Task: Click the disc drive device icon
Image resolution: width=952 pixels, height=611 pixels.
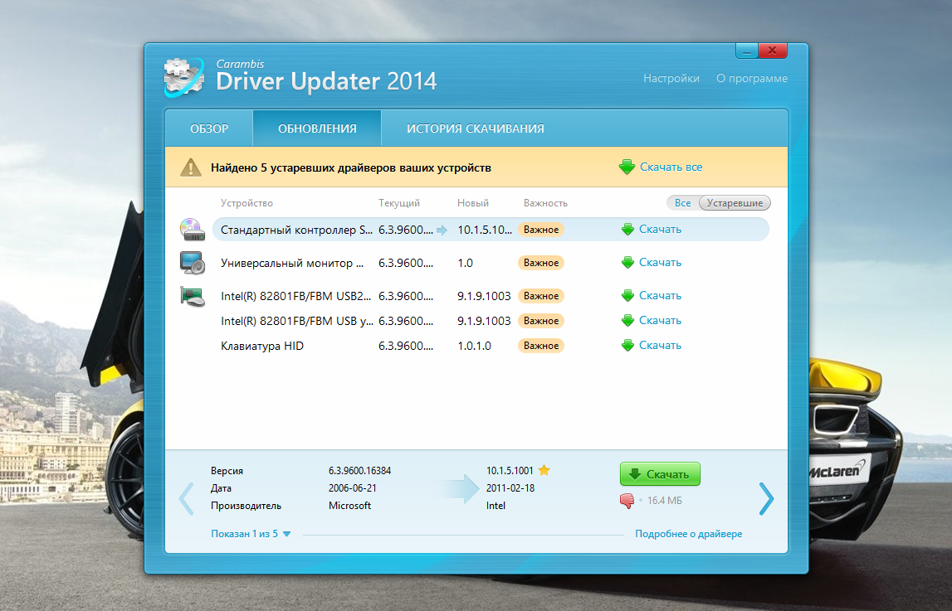Action: tap(192, 229)
